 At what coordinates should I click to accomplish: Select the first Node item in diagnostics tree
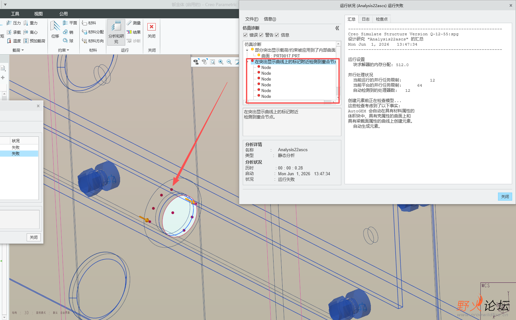(x=266, y=67)
